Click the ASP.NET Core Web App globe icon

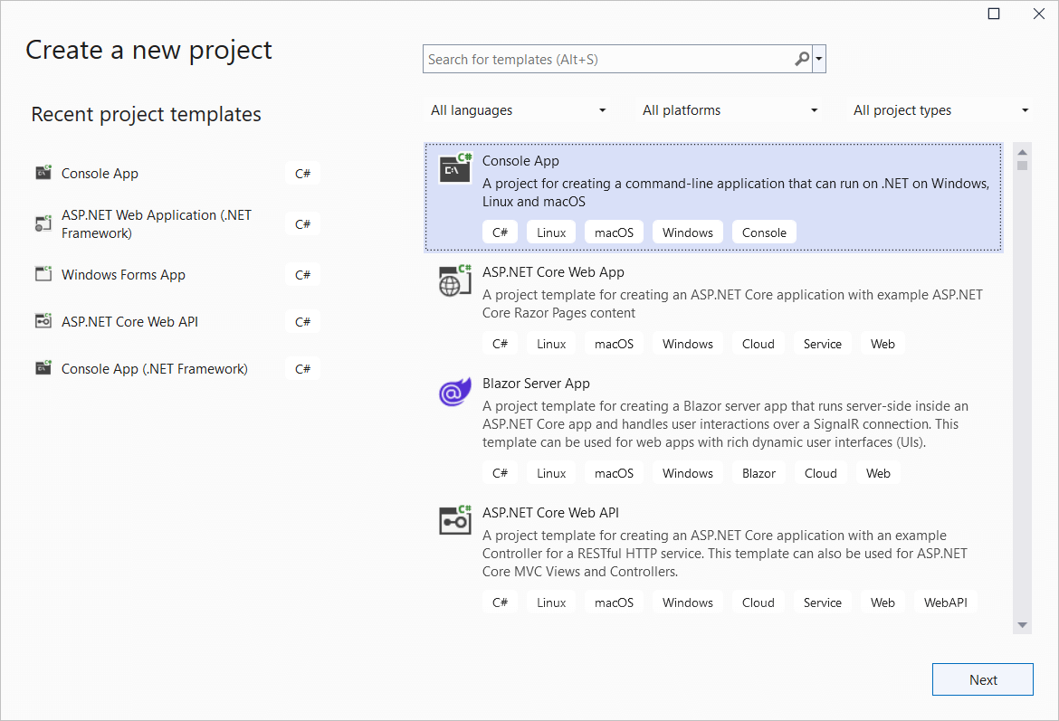[454, 280]
